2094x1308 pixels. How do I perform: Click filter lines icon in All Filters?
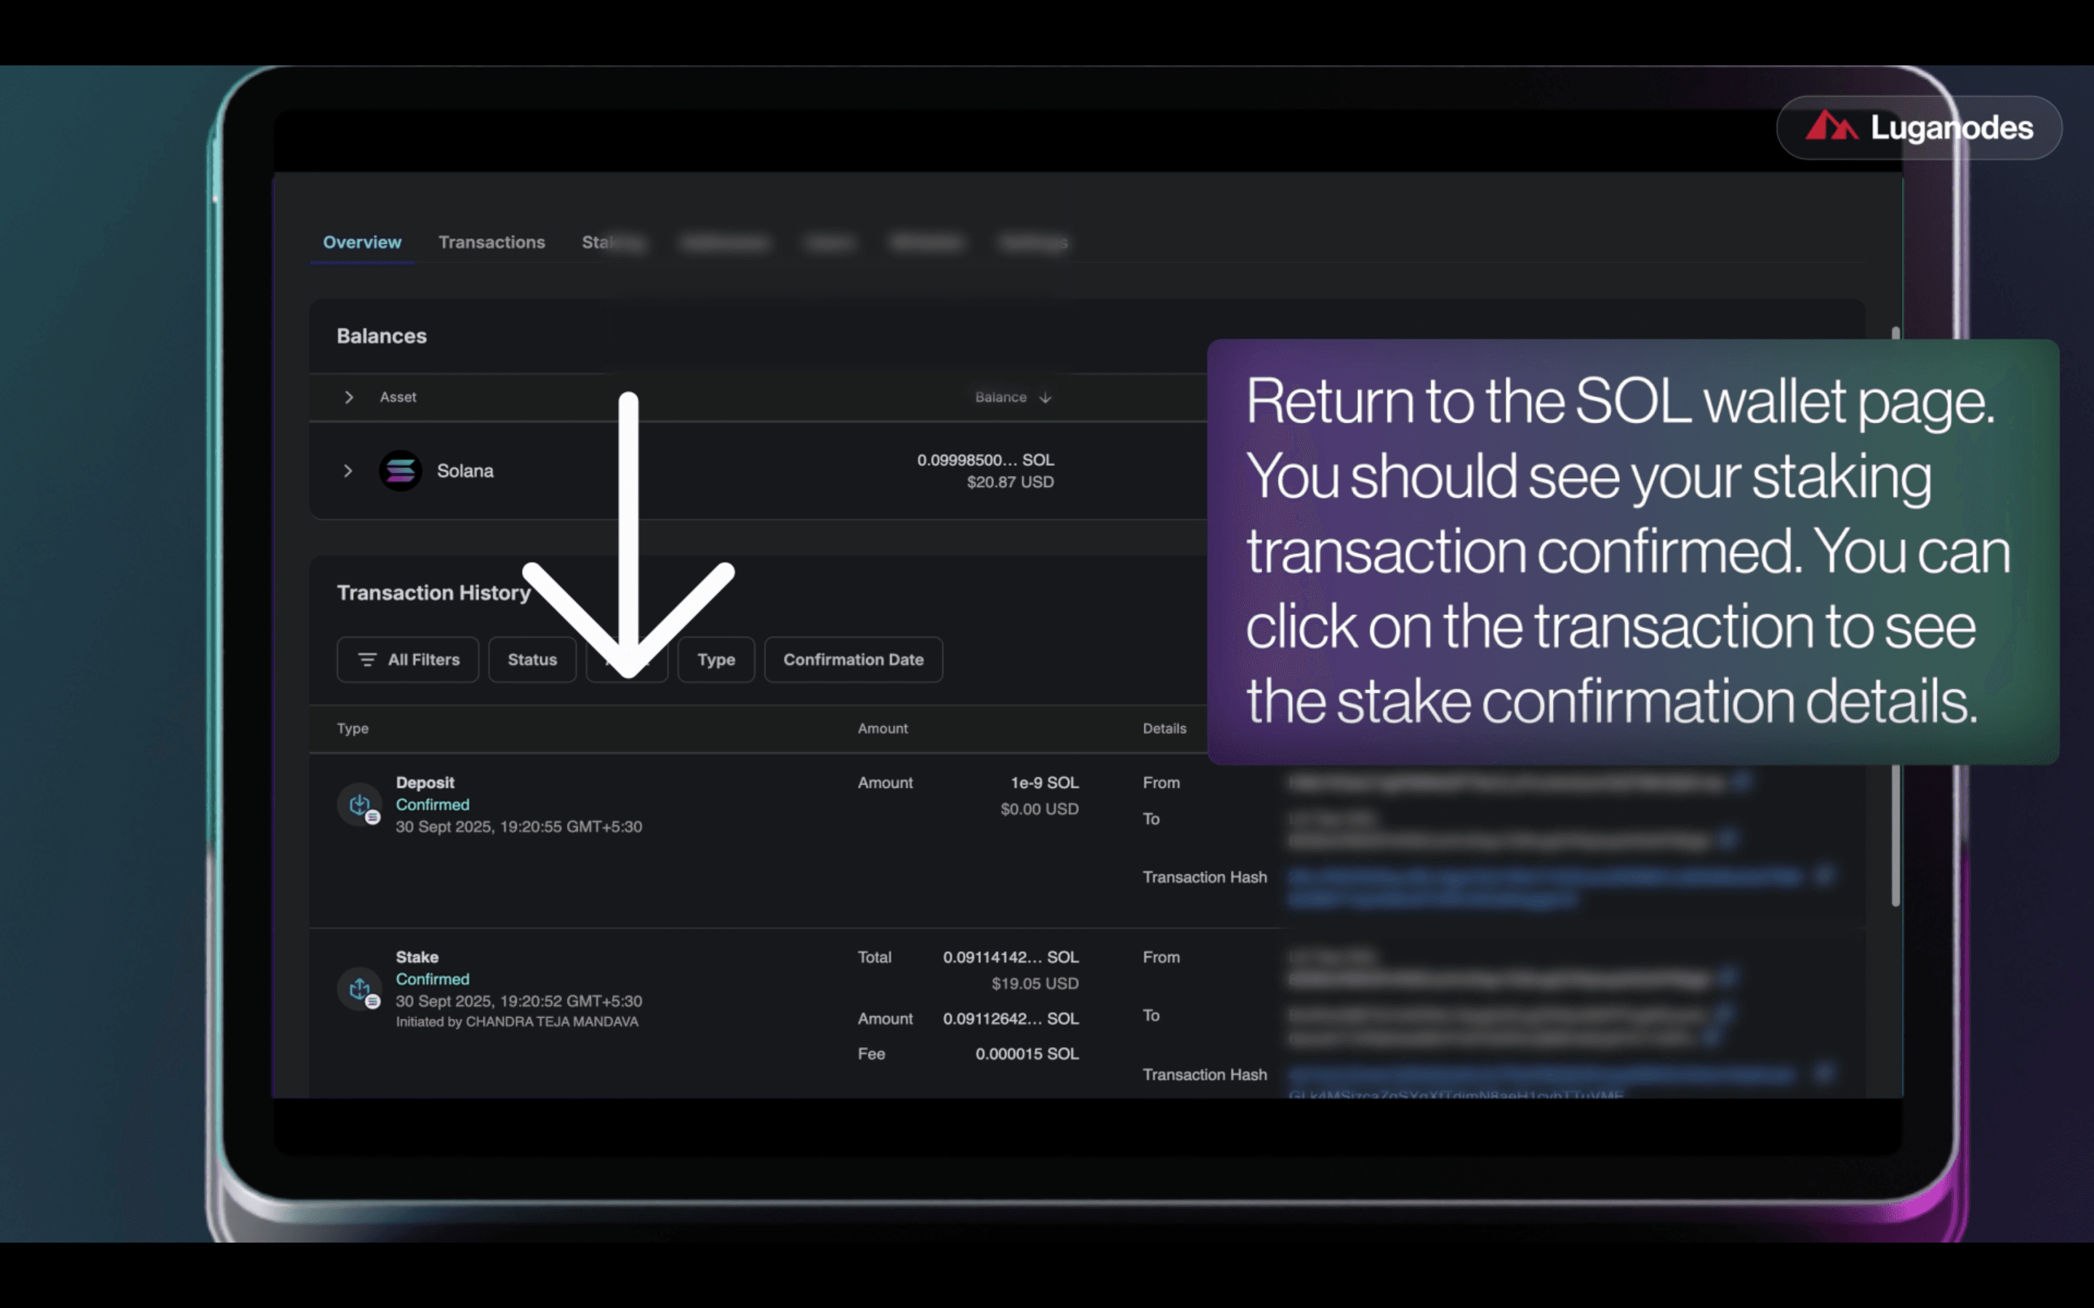click(x=367, y=660)
